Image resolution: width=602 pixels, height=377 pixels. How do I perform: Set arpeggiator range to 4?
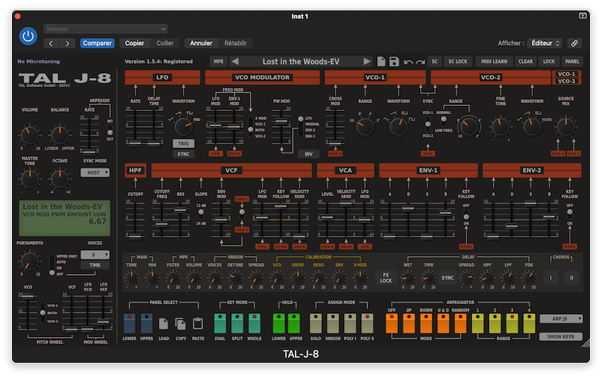529,324
